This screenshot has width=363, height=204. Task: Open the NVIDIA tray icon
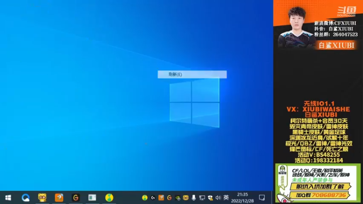(x=177, y=198)
